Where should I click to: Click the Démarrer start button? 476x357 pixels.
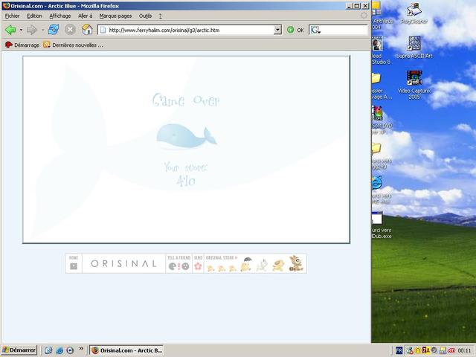click(19, 350)
